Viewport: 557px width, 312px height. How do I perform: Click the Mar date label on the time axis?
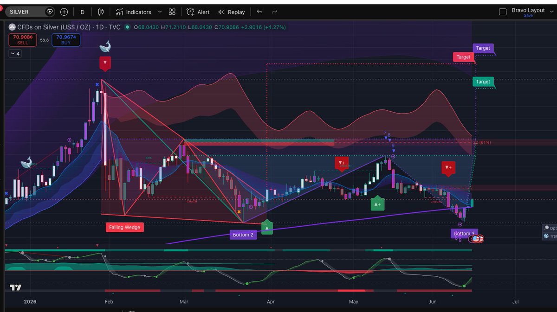pos(184,301)
